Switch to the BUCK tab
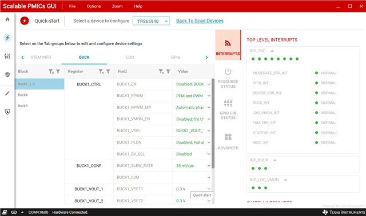The image size is (366, 216). 84,57
